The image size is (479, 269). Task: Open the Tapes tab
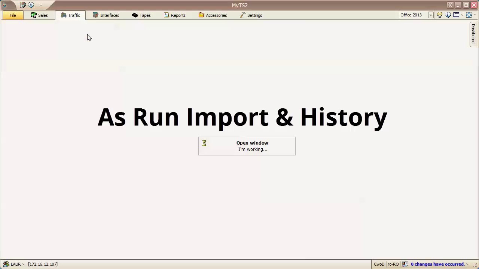pos(141,15)
